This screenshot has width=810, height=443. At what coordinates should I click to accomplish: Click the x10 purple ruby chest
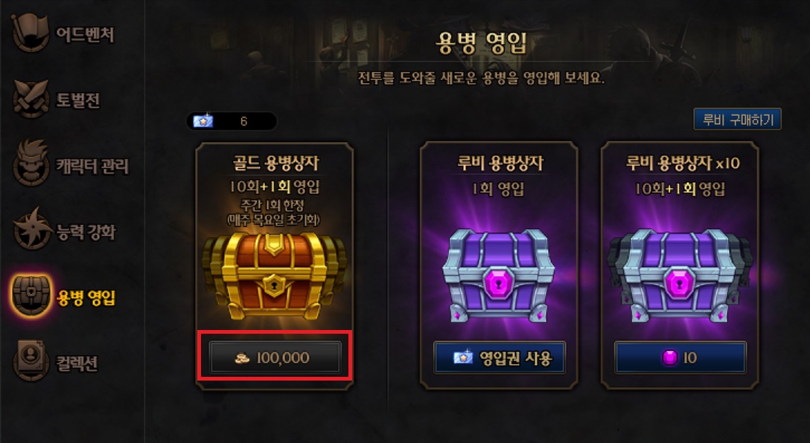tap(680, 277)
